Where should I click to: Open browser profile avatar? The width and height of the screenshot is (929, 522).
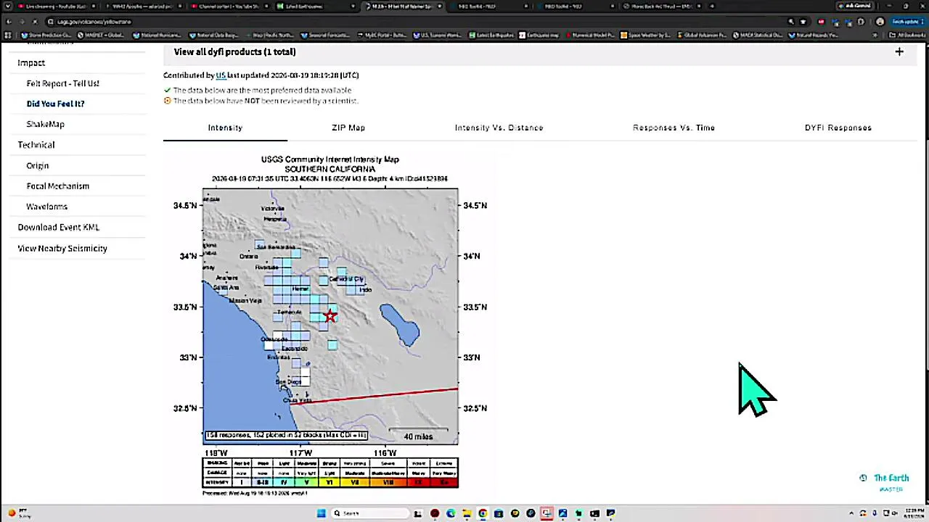[x=880, y=22]
